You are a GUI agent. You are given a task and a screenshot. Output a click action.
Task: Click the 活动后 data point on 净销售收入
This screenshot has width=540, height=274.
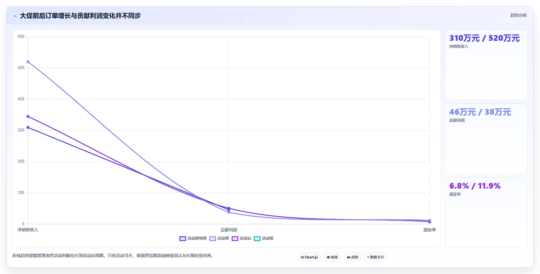coord(28,117)
